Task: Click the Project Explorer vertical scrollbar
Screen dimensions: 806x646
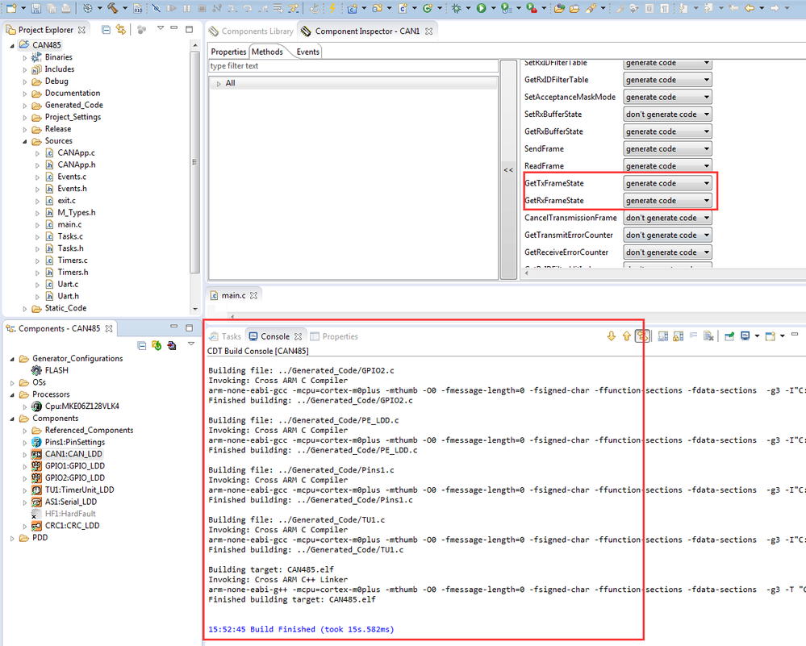Action: 194,162
